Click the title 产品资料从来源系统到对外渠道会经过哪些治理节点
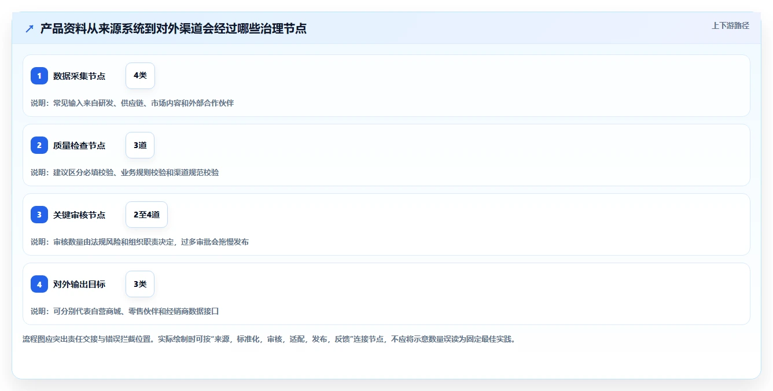 tap(174, 28)
